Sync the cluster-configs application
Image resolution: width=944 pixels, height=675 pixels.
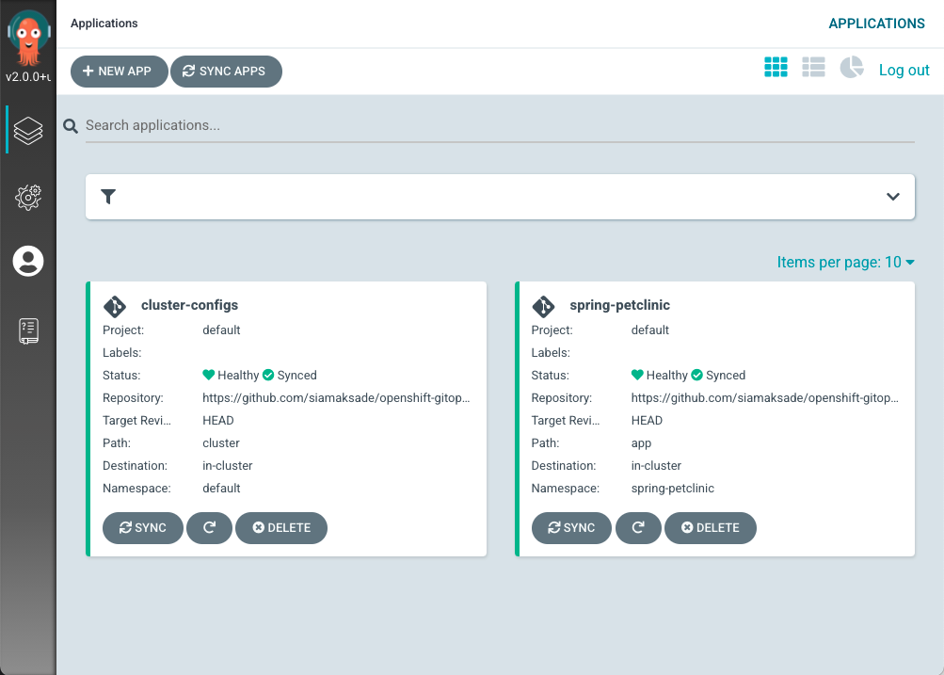tap(143, 527)
